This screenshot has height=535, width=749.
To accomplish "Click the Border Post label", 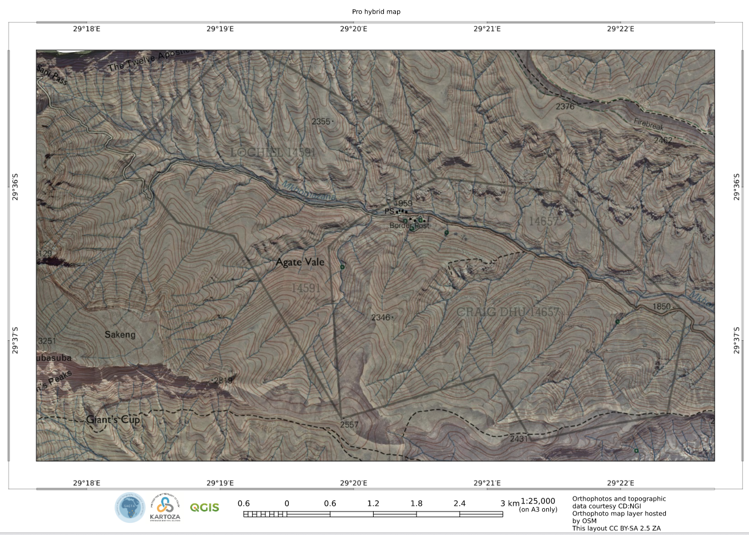I will [x=409, y=226].
